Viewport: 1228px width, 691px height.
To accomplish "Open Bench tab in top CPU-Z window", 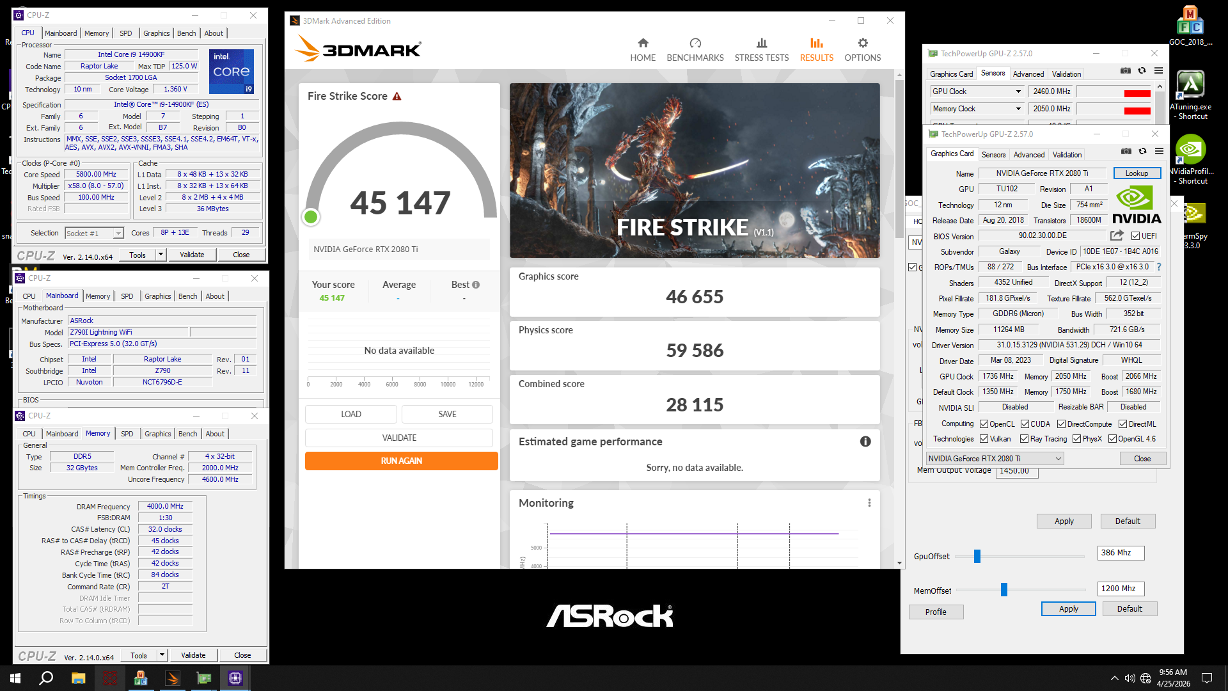I will (187, 33).
